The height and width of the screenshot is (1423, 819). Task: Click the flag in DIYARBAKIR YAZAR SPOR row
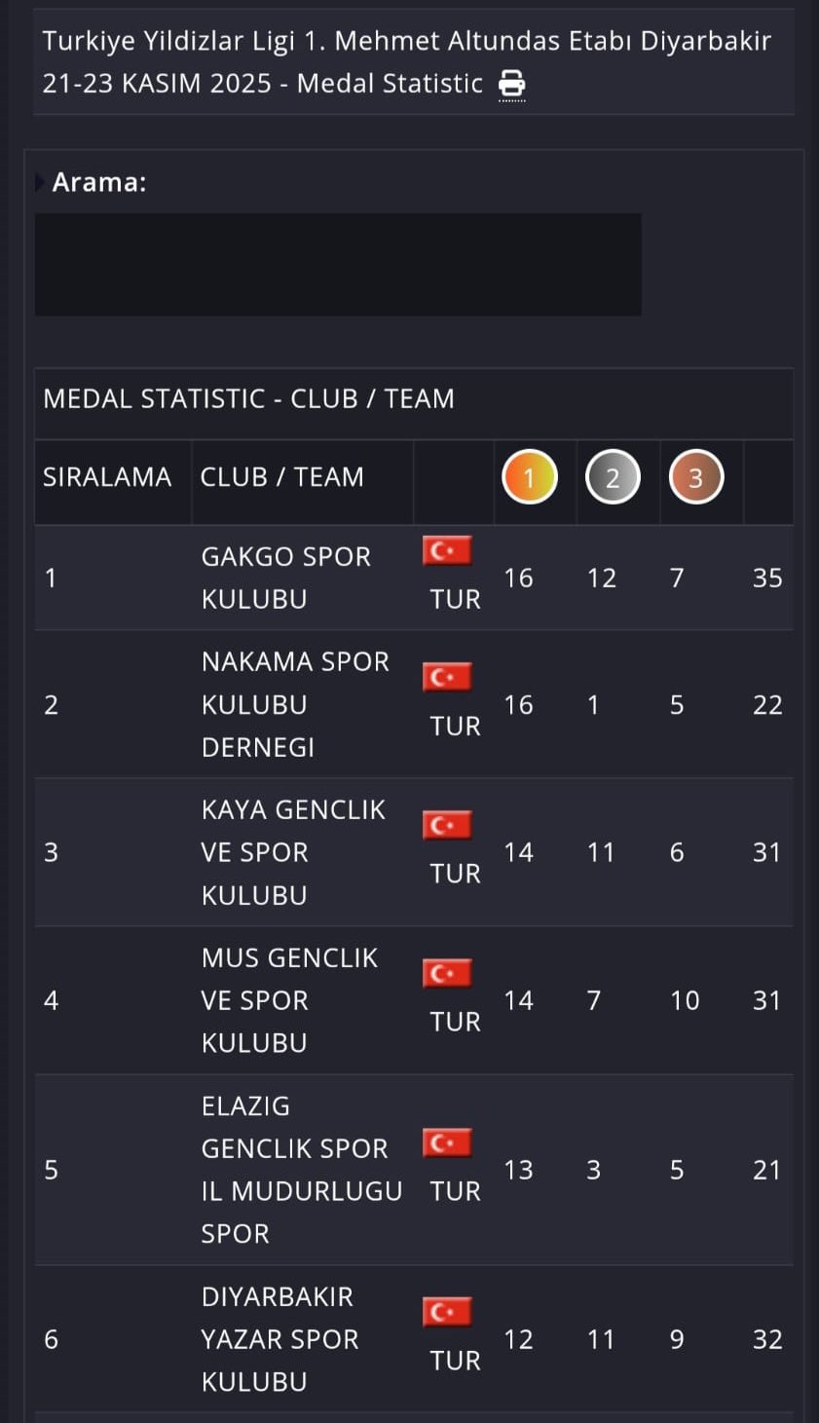click(447, 1312)
